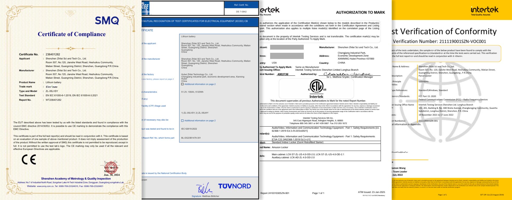Click the underlined control number 4003736
The height and width of the screenshot is (200, 512).
(x=283, y=74)
